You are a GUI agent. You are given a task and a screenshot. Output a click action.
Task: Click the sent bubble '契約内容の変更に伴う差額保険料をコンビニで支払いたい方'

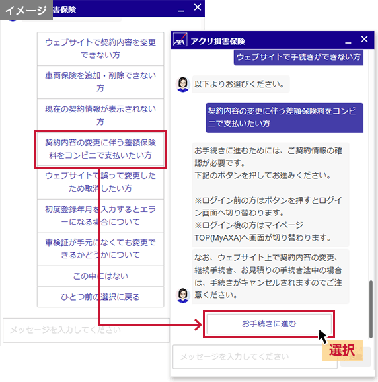coord(284,118)
